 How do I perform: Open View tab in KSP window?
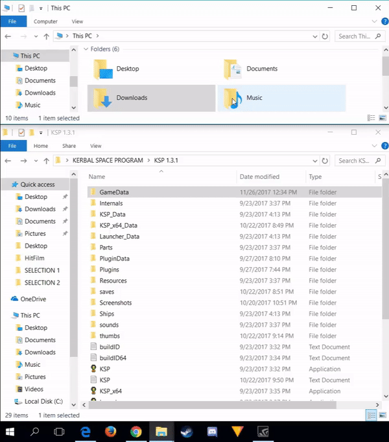[x=95, y=146]
